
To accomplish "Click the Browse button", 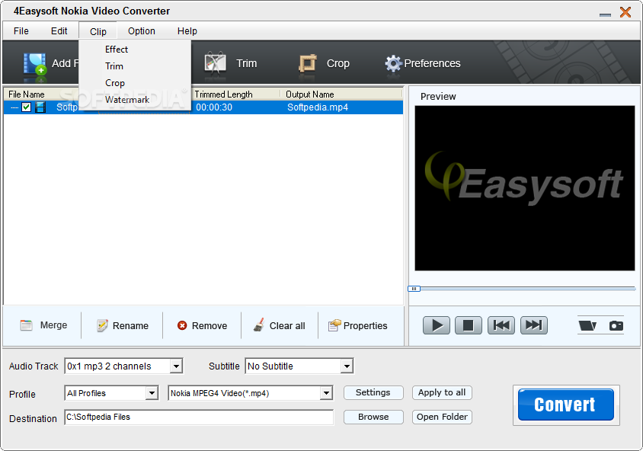I will [373, 417].
